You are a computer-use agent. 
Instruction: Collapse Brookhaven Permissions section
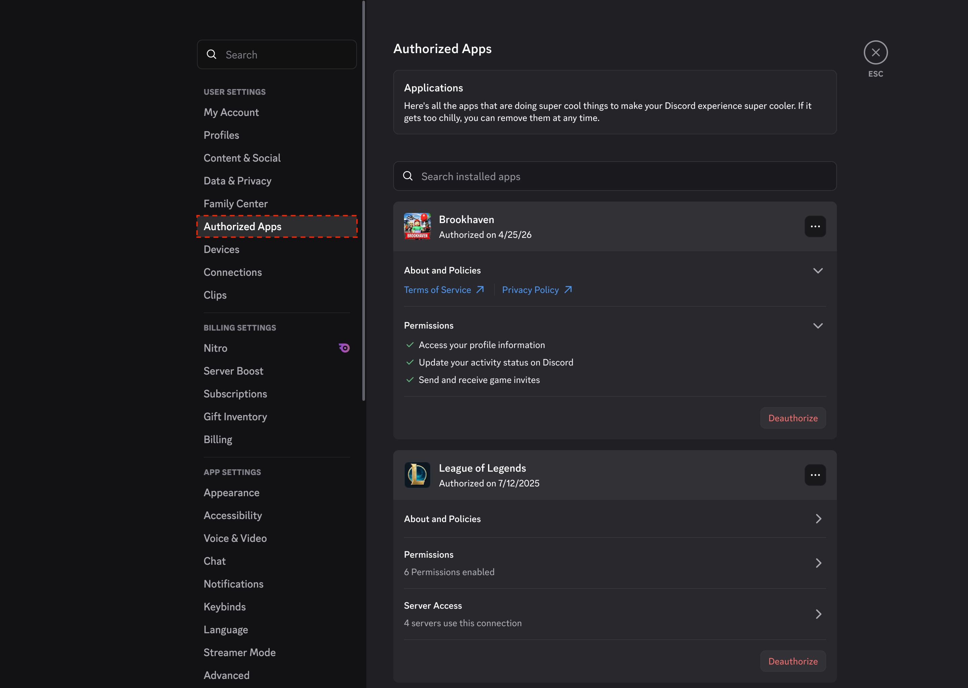point(818,326)
